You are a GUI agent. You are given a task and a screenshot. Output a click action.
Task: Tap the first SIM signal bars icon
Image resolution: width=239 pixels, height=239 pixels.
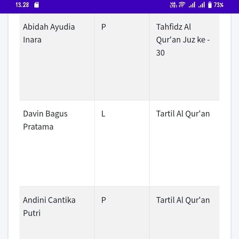click(192, 5)
